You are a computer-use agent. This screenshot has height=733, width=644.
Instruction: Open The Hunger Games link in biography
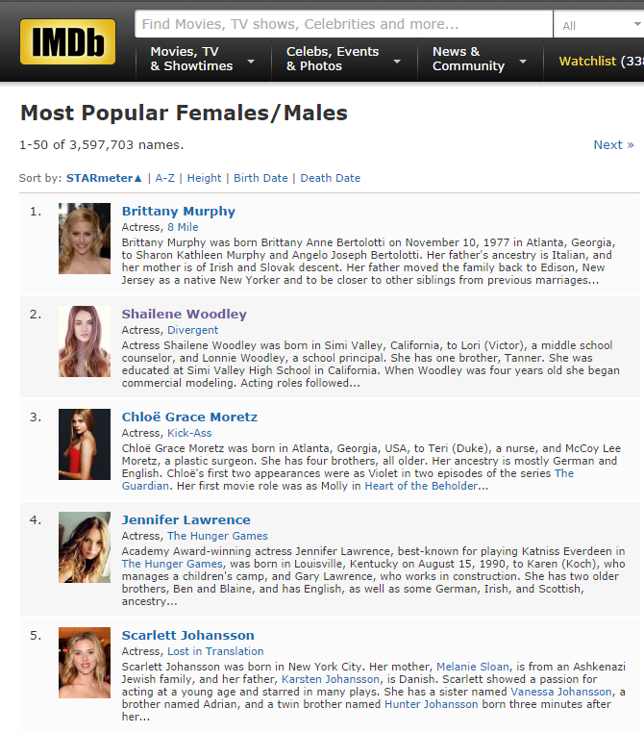(x=172, y=565)
